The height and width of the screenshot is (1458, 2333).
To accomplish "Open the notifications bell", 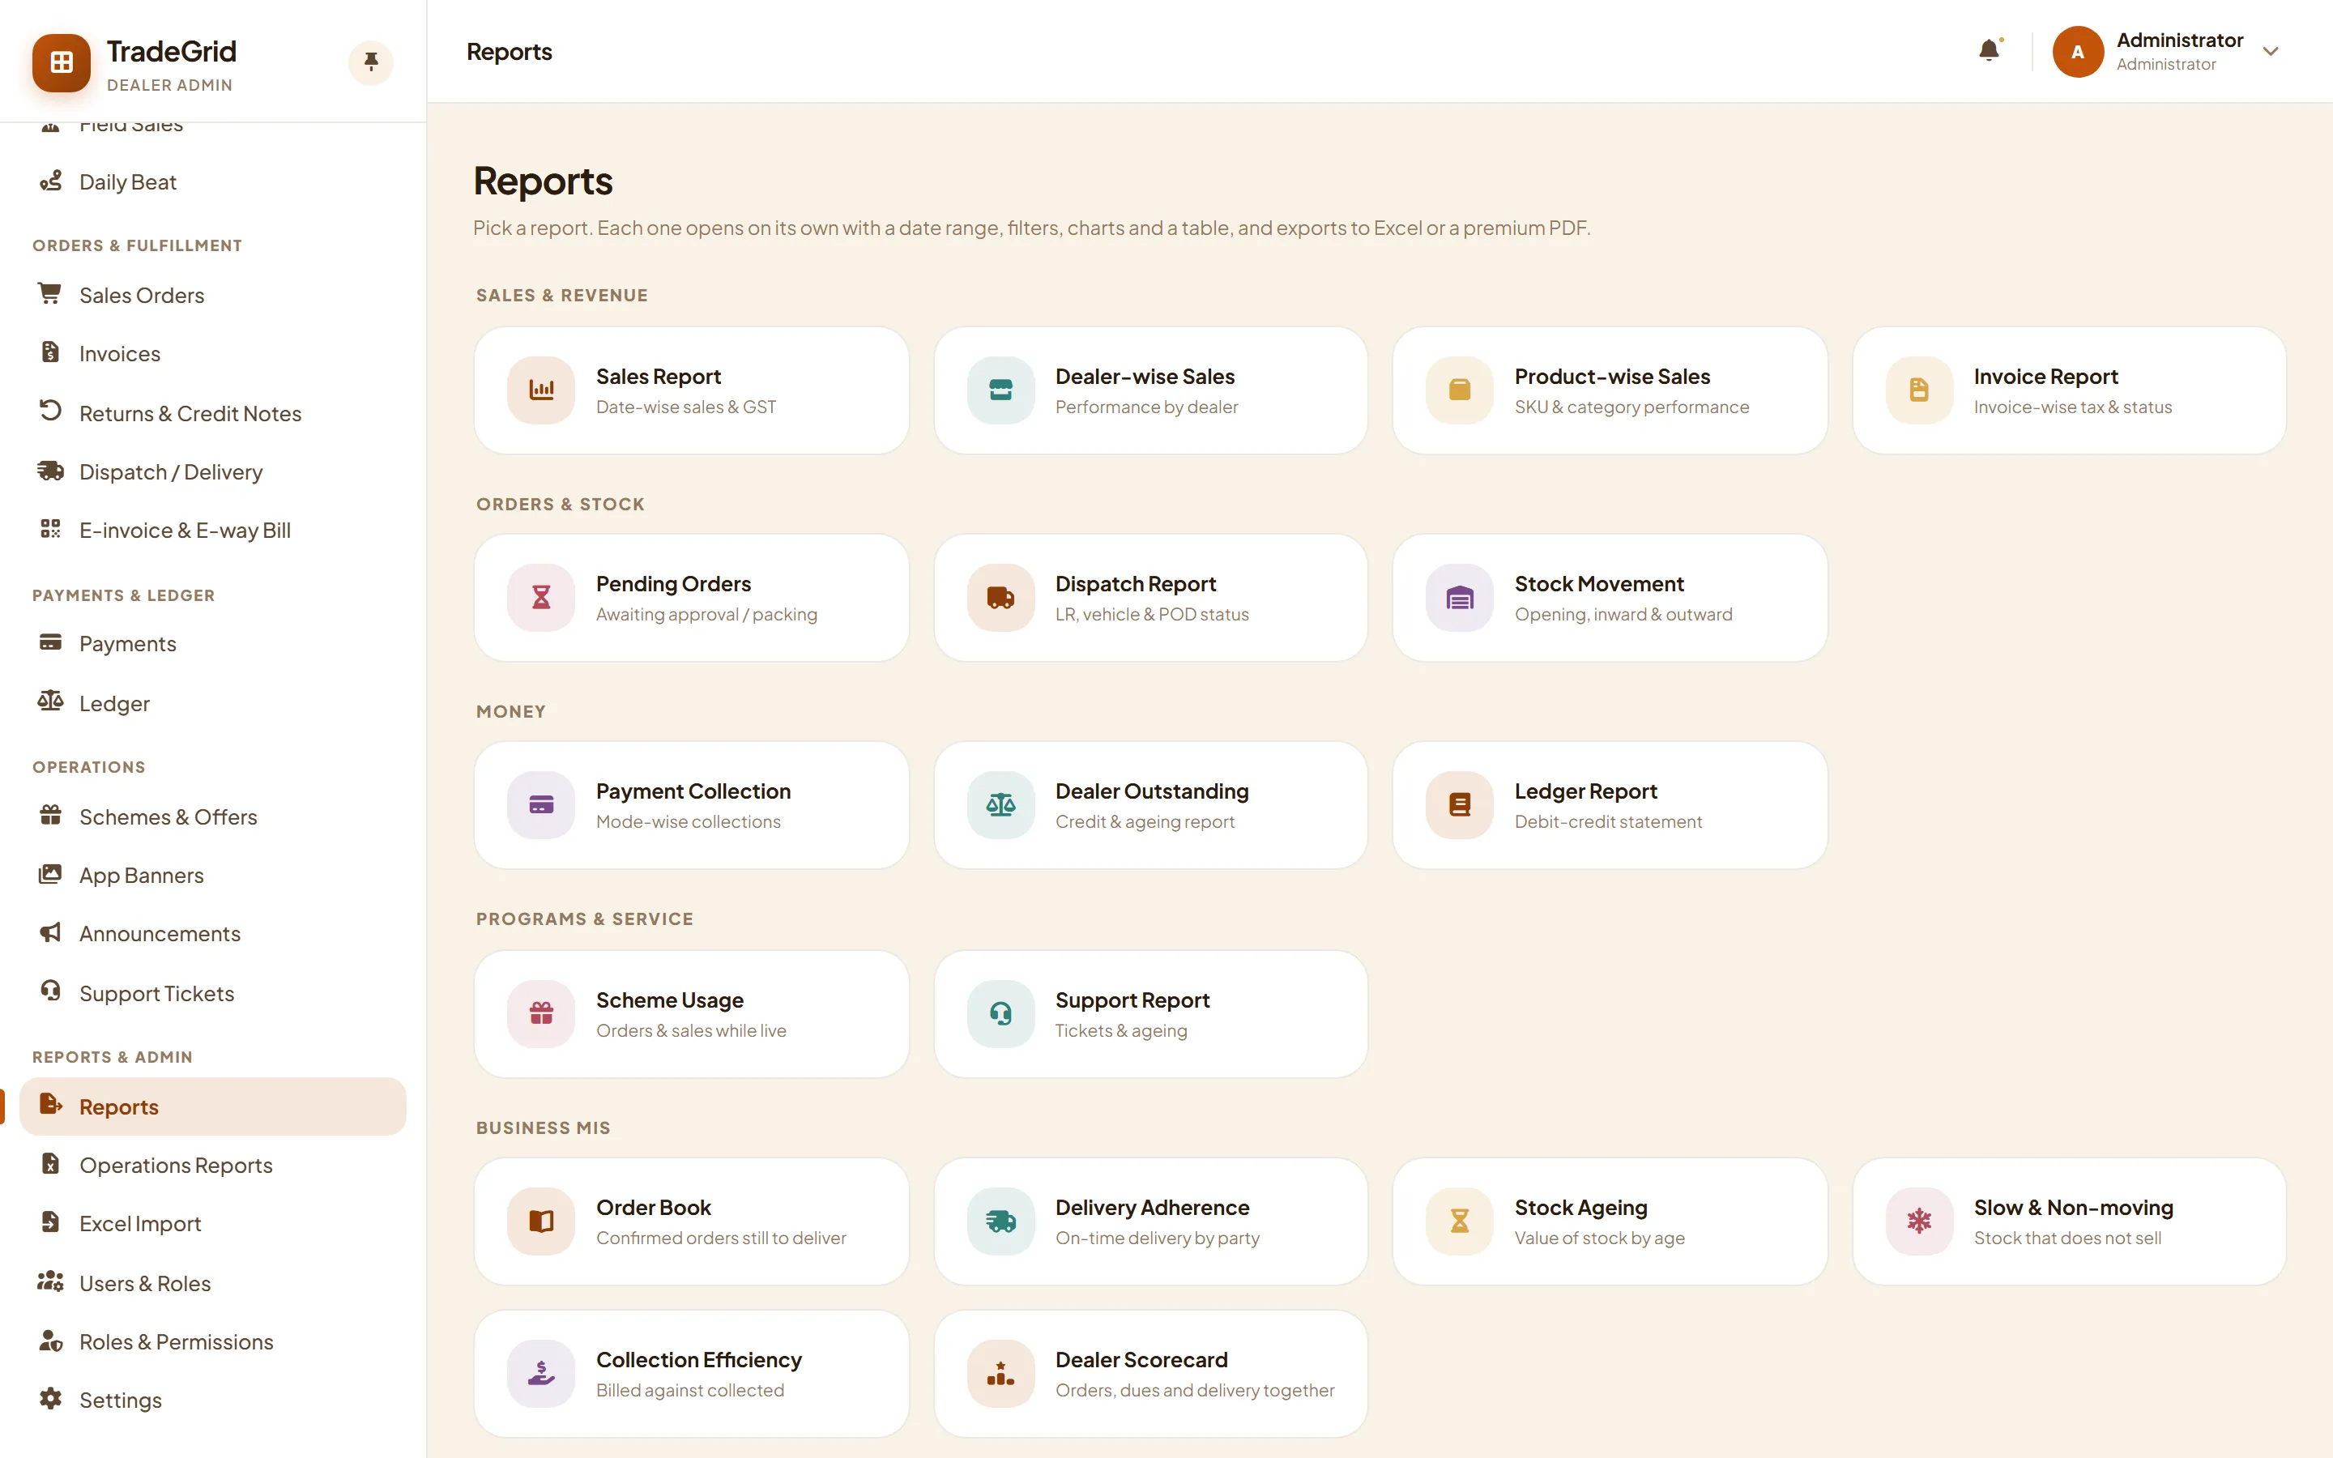I will pos(1989,50).
